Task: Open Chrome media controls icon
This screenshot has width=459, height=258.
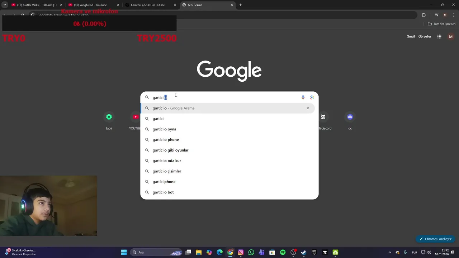Action: pyautogui.click(x=436, y=15)
